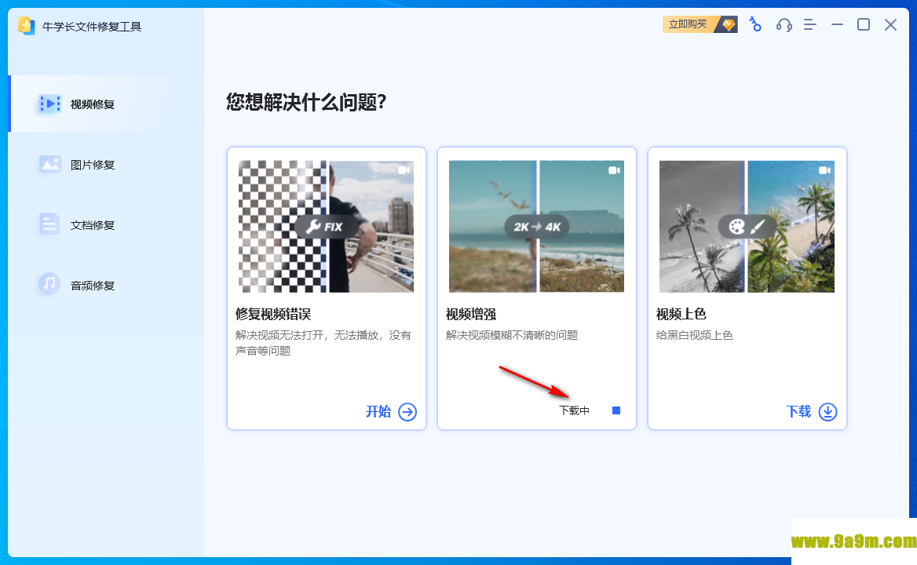Minimize the application window
Viewport: 917px width, 565px height.
point(837,24)
